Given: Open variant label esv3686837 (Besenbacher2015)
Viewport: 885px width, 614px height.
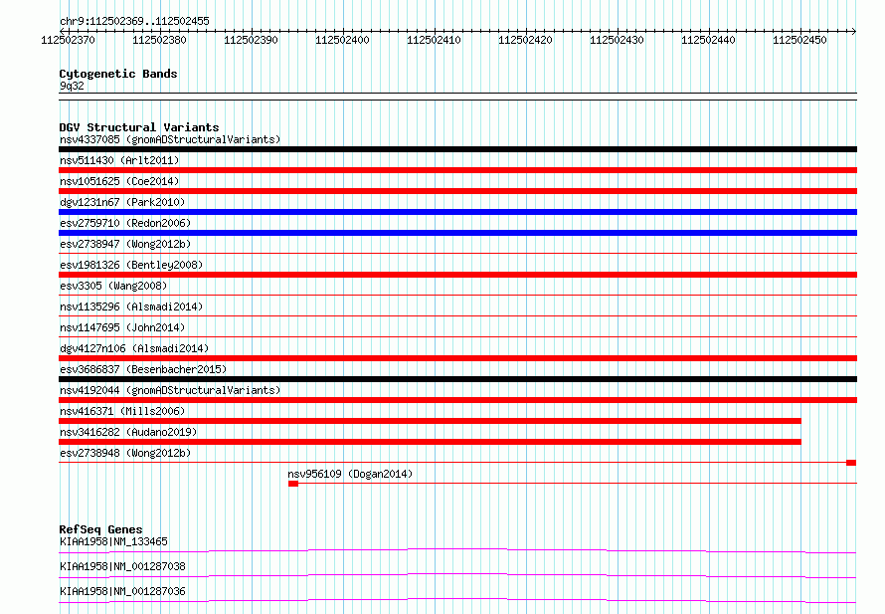Looking at the screenshot, I should [x=143, y=369].
